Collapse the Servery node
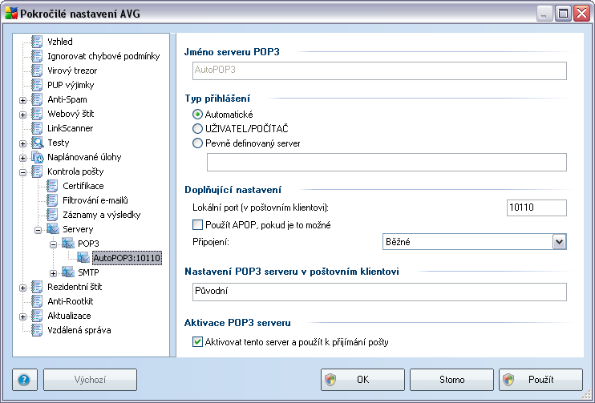 [x=38, y=230]
